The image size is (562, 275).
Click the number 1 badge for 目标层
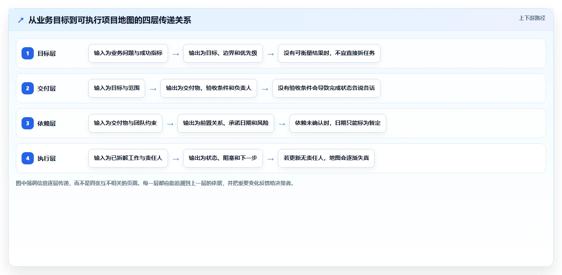click(x=28, y=53)
